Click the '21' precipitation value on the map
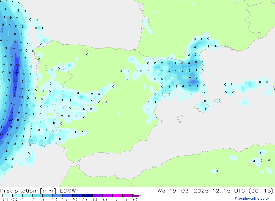This screenshot has width=275, height=201. point(16,73)
